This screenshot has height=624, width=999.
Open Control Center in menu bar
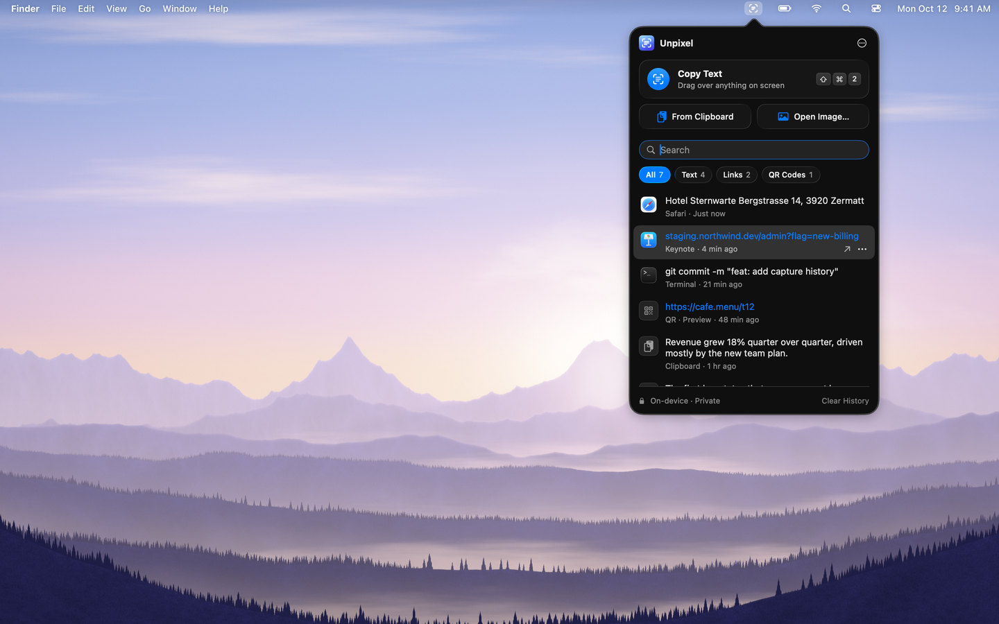pyautogui.click(x=876, y=8)
